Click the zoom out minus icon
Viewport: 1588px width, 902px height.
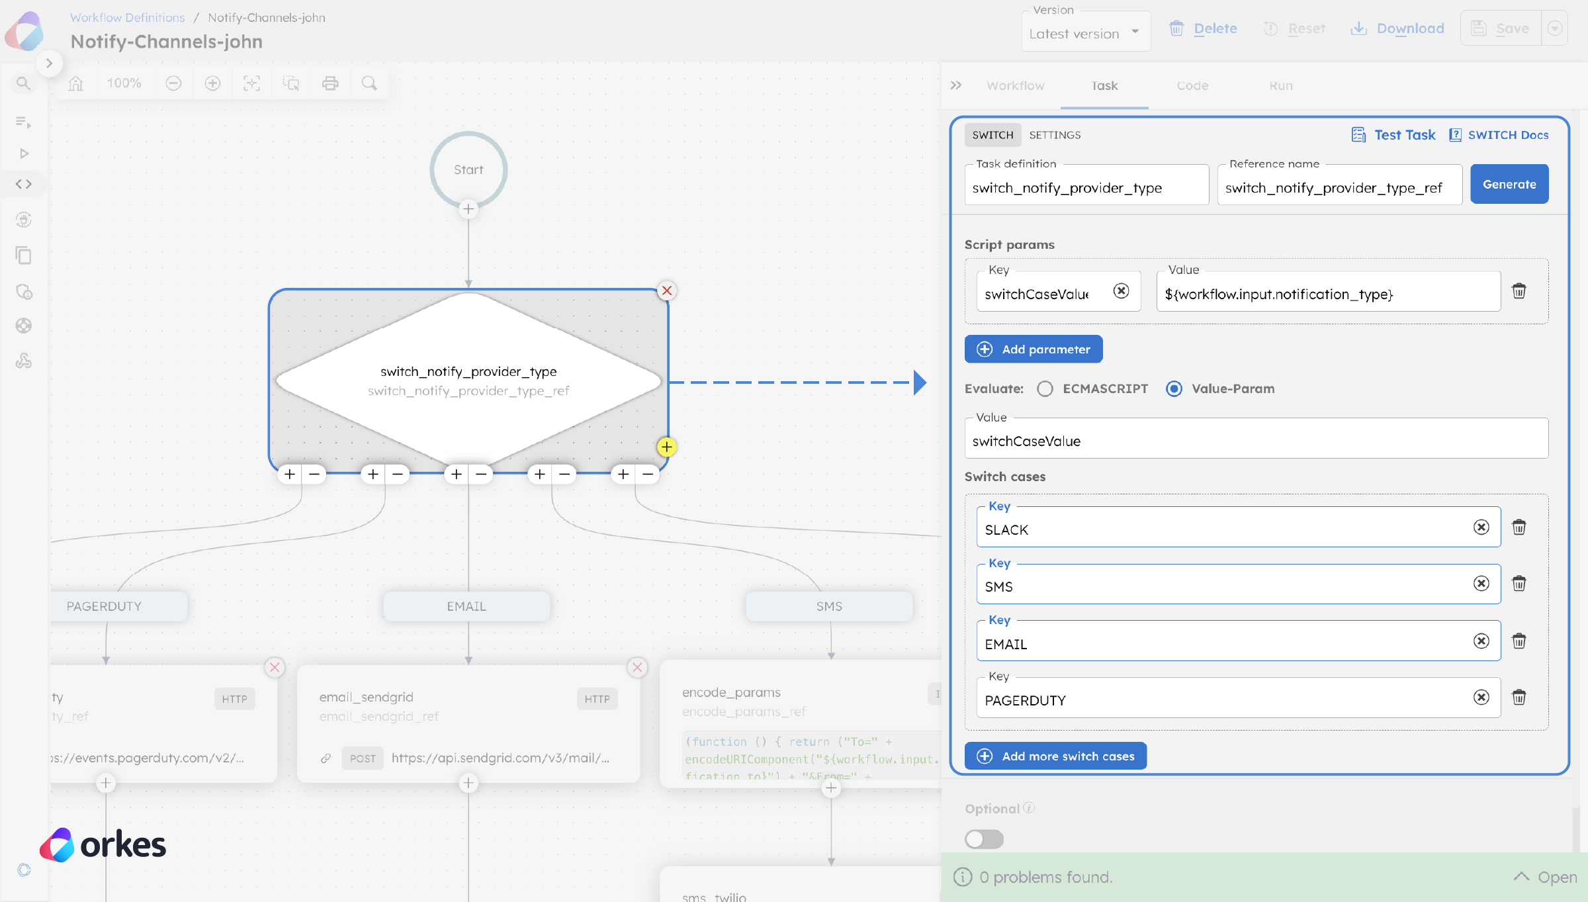(x=173, y=83)
